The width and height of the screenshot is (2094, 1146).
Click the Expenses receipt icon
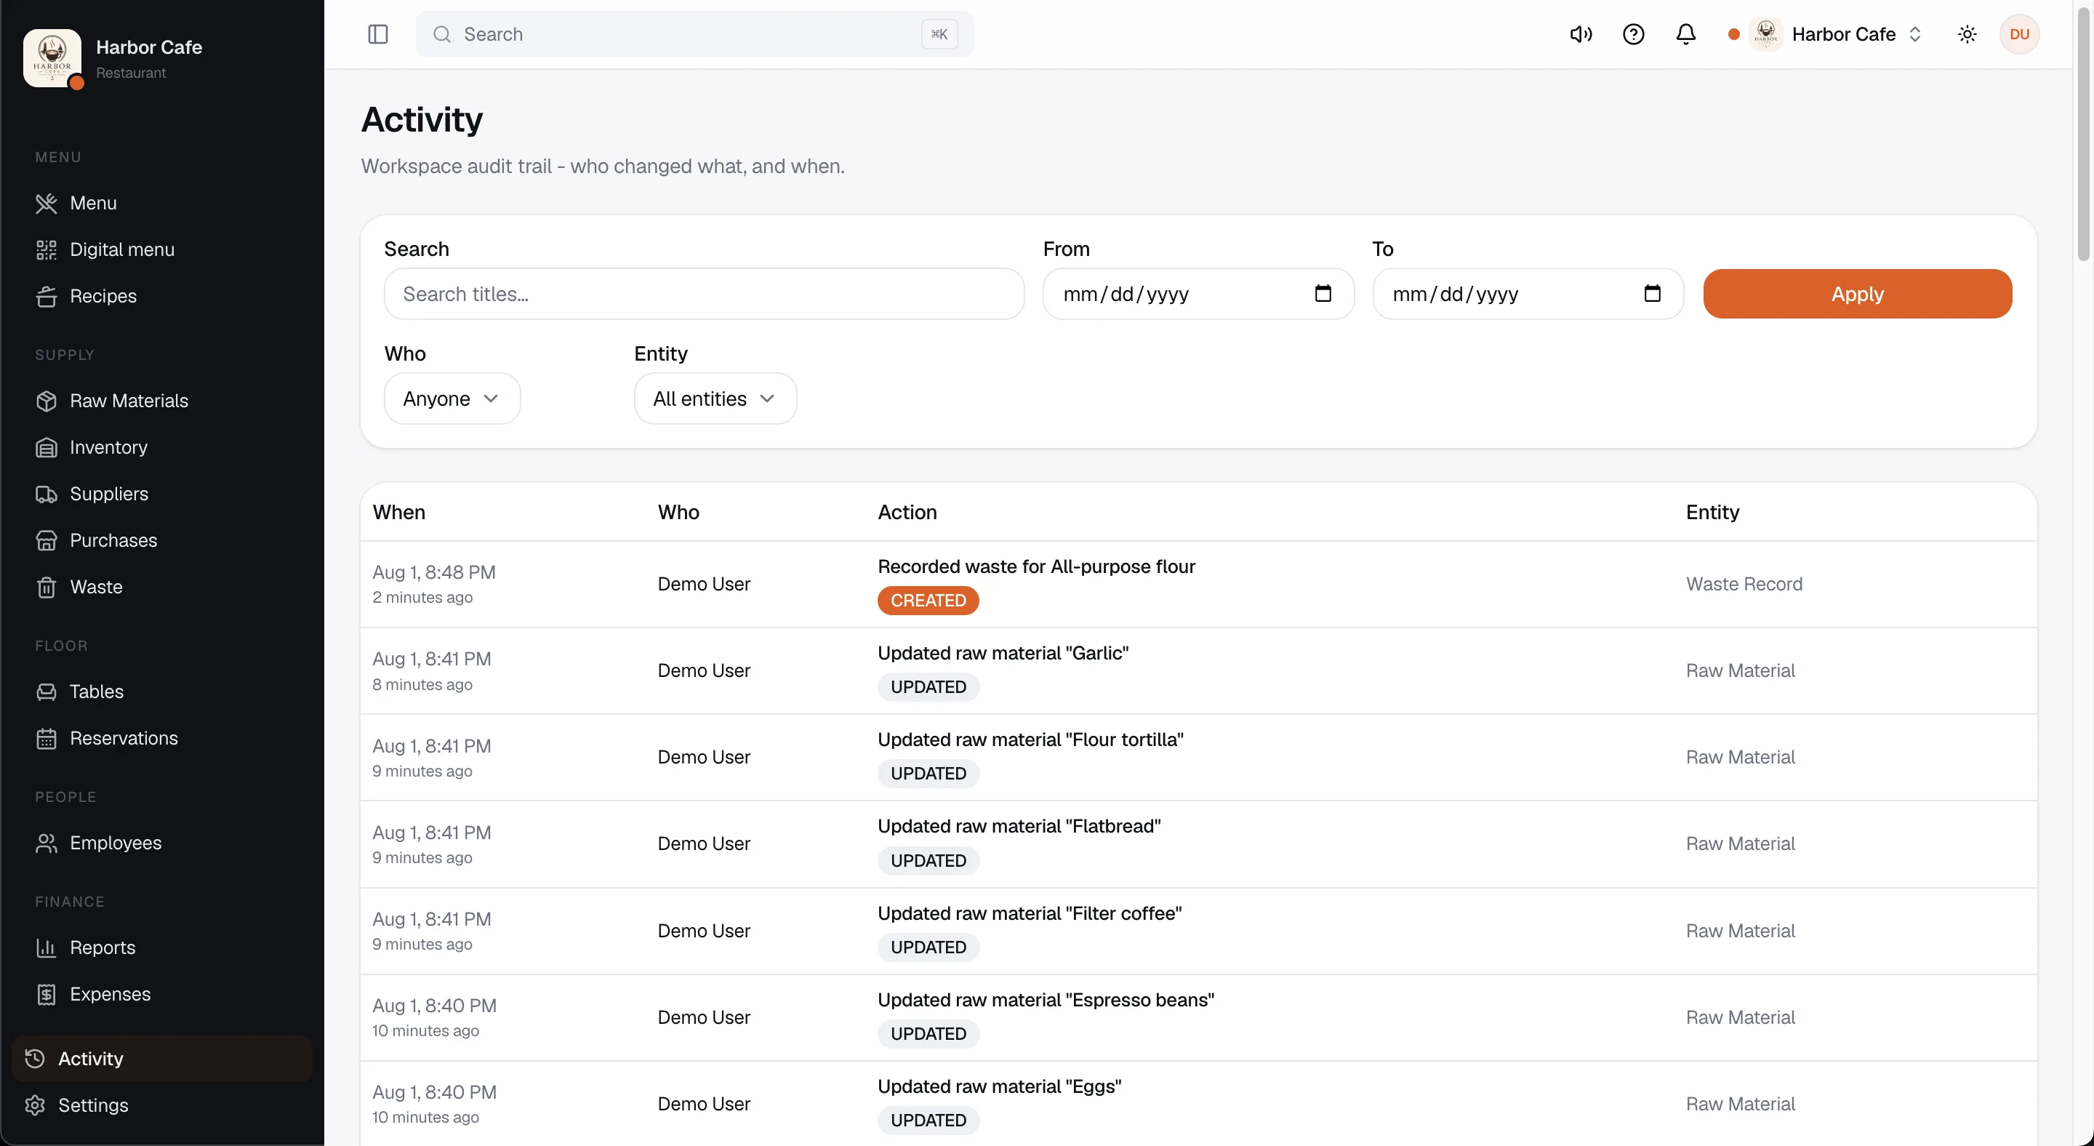[47, 994]
